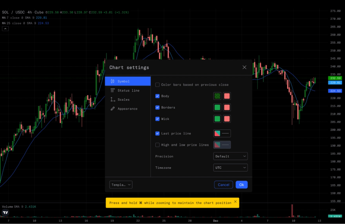Cancel the chart settings changes
This screenshot has width=345, height=224.
(223, 185)
